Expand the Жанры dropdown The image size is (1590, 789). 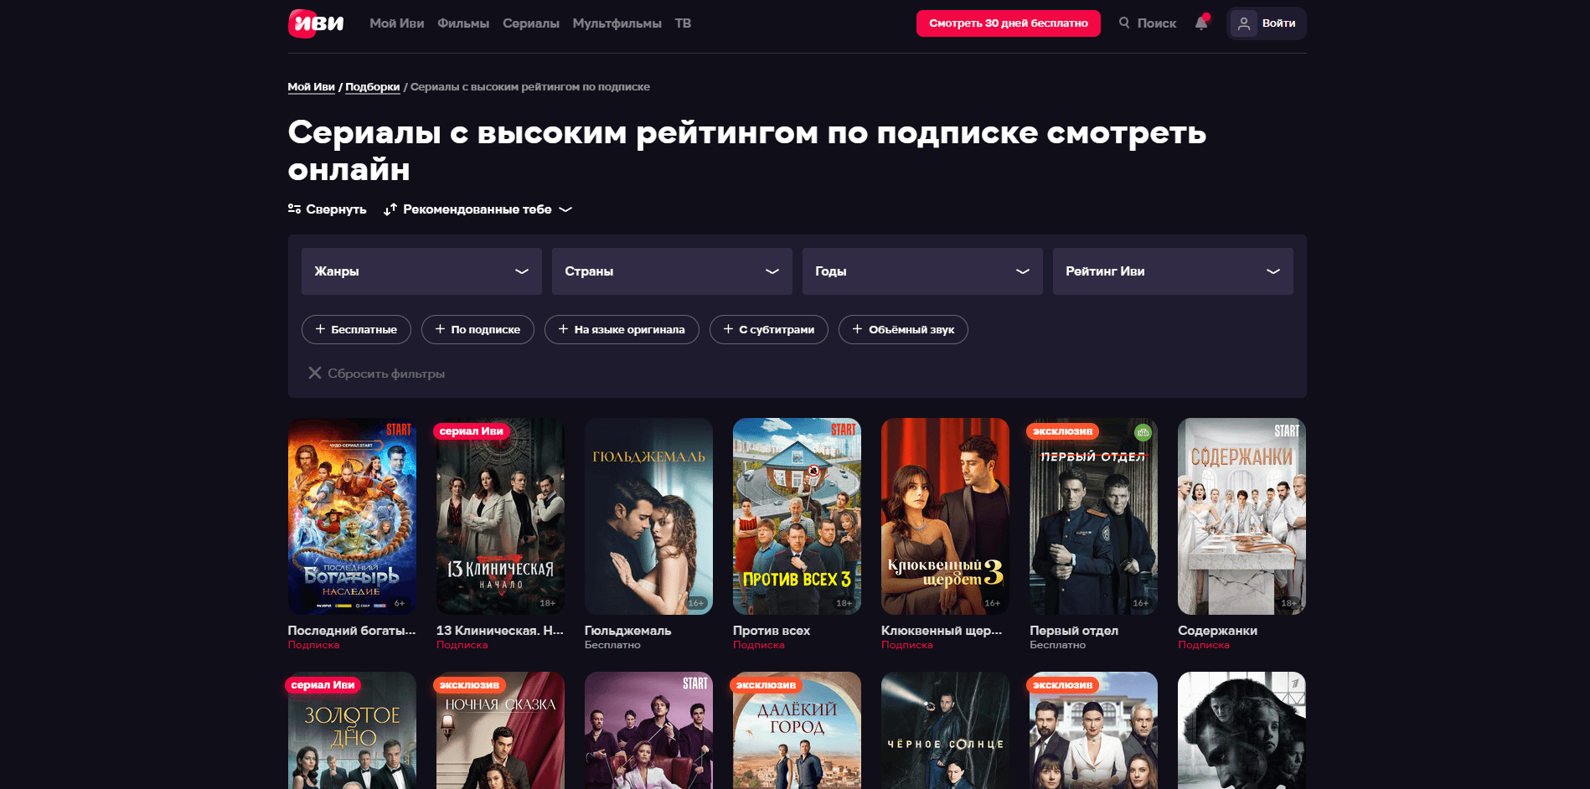pos(421,271)
